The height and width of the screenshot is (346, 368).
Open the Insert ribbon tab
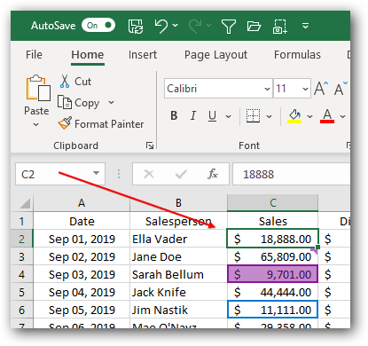[x=143, y=55]
